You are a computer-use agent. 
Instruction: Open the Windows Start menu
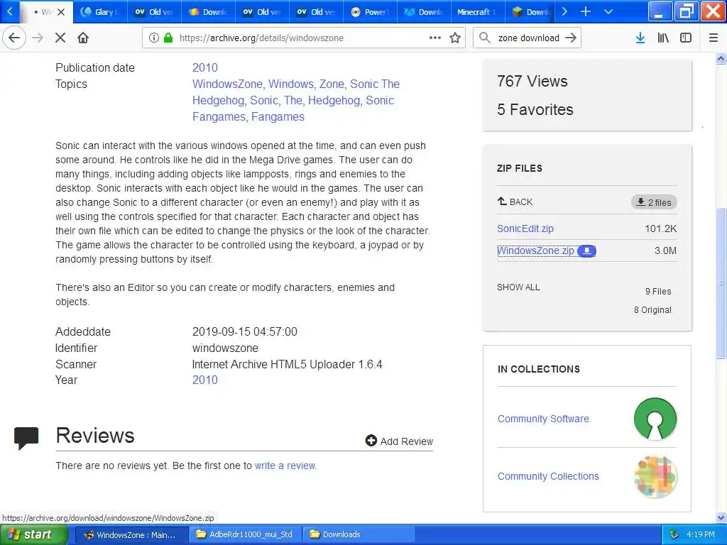33,535
